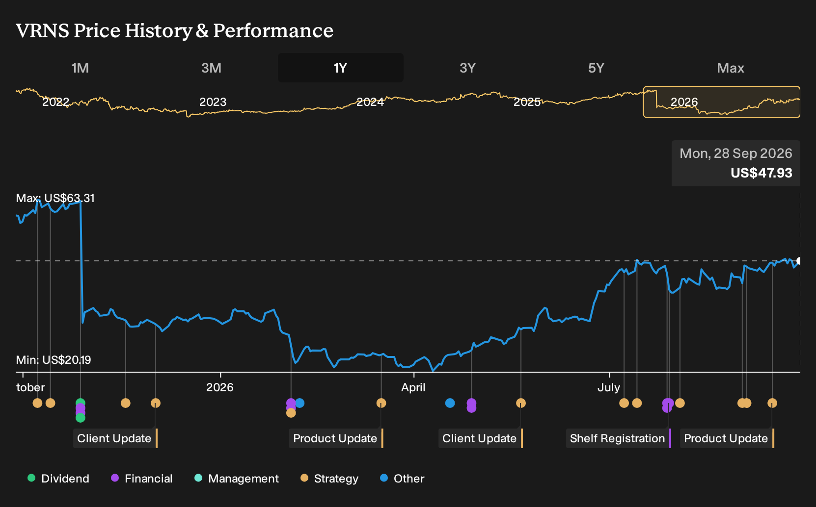Select the 1Y time range tab
The image size is (816, 507).
tap(341, 68)
